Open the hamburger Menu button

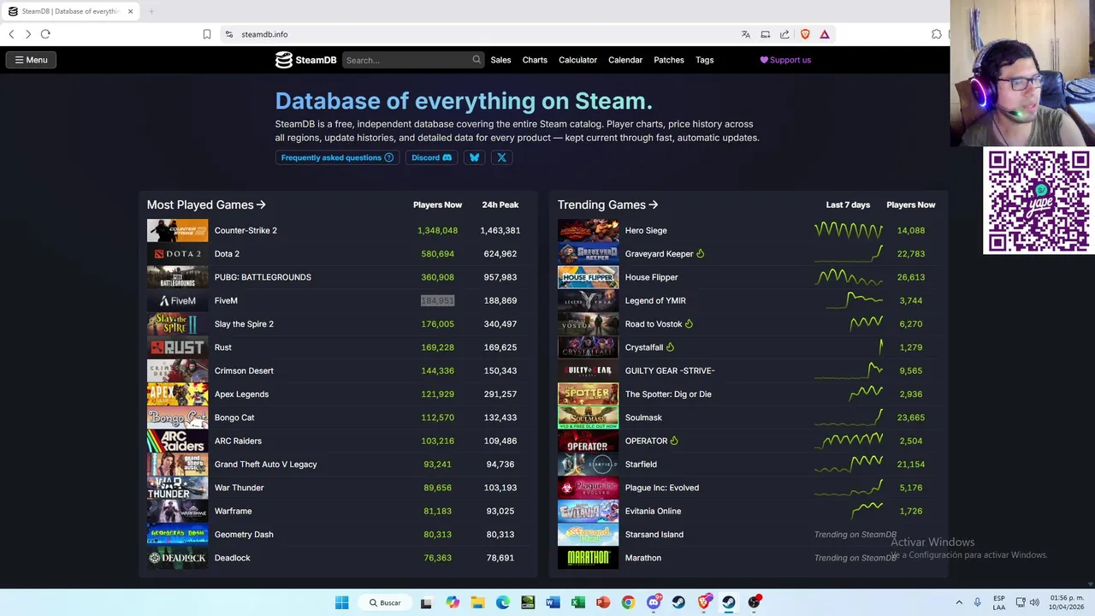pyautogui.click(x=31, y=60)
